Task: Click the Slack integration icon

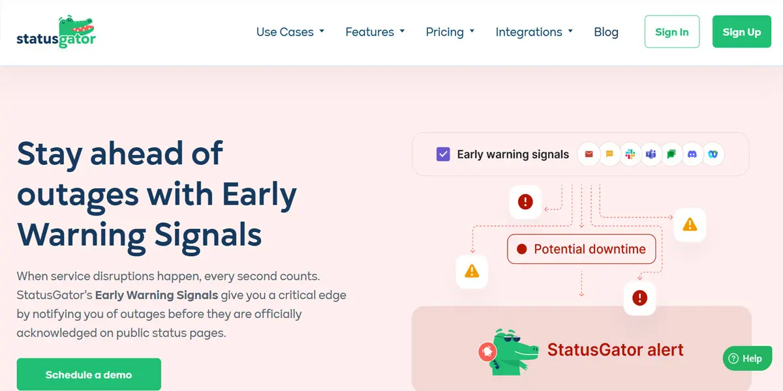Action: pos(630,154)
